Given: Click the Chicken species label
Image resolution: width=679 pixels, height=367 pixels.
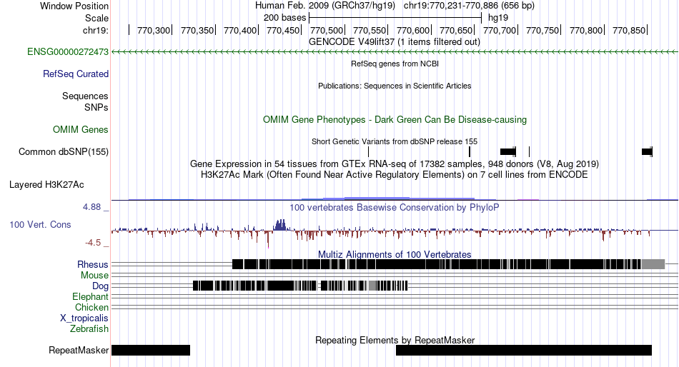Looking at the screenshot, I should click(x=91, y=307).
